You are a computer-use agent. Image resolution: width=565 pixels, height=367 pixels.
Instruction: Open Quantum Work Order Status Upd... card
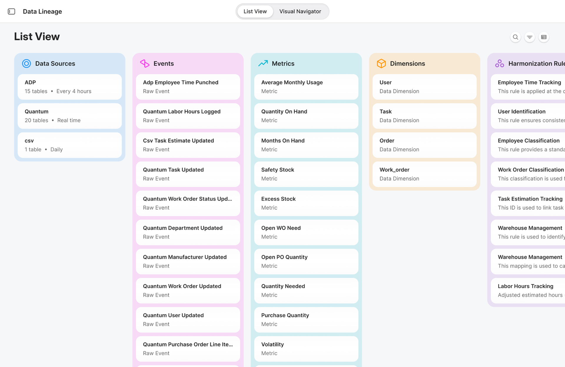click(x=188, y=203)
